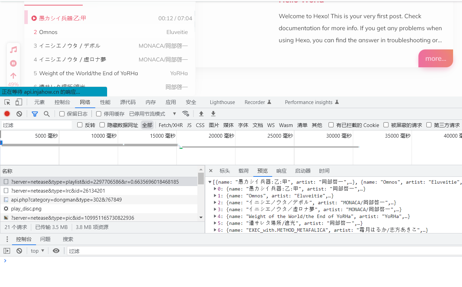Switch to the 控制台 tab in DevTools

coord(62,102)
